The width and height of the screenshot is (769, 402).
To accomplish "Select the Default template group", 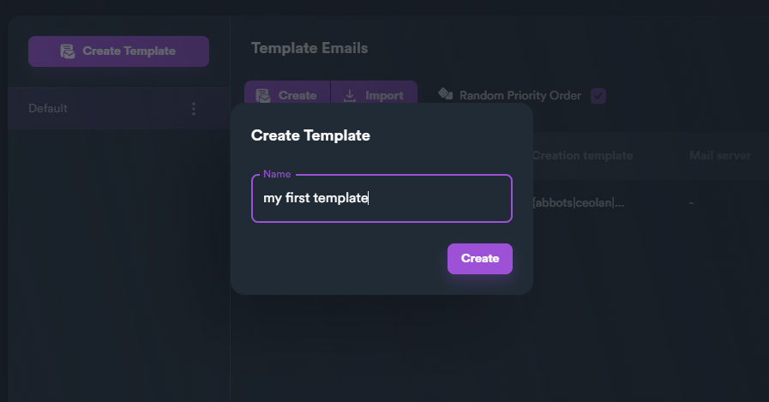I will click(x=48, y=109).
